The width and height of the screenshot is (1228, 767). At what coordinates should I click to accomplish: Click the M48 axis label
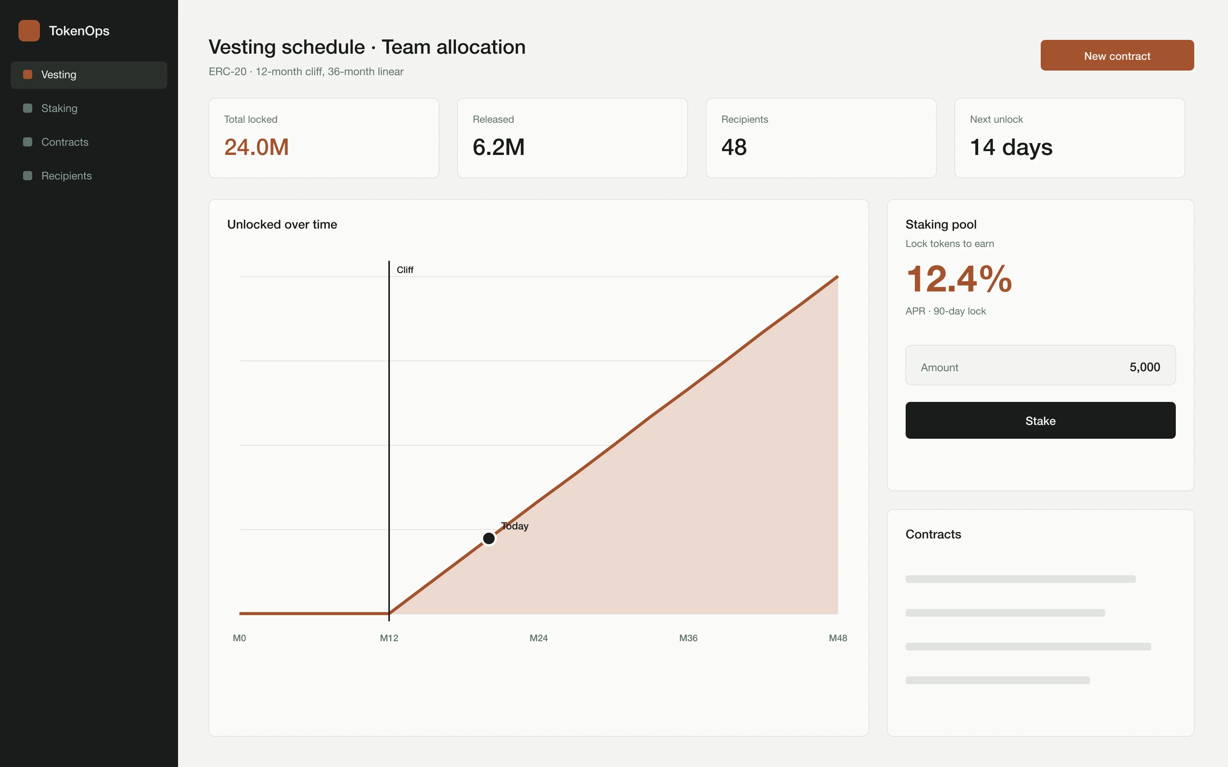[838, 638]
